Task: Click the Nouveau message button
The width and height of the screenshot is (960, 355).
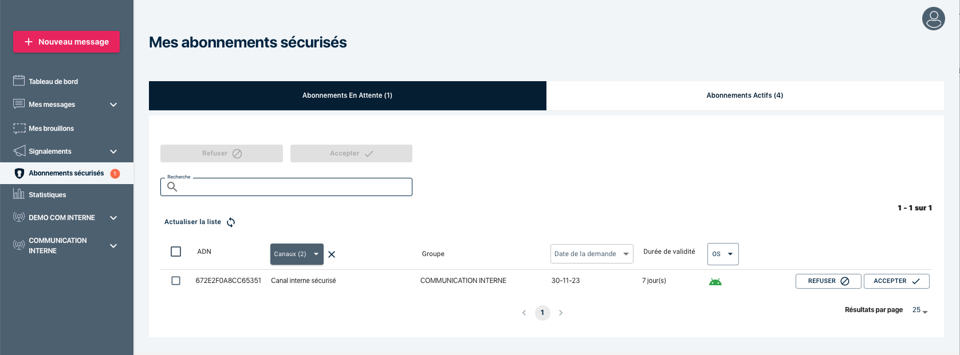Action: [66, 42]
